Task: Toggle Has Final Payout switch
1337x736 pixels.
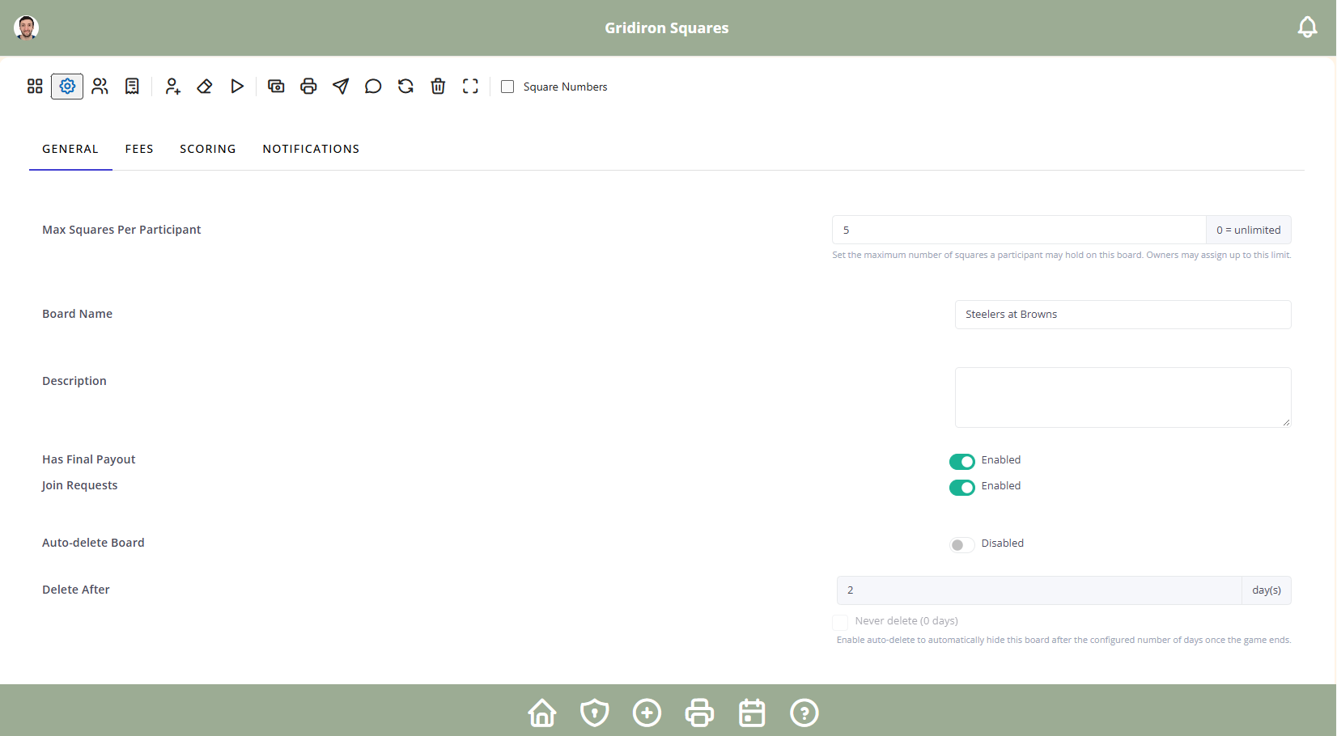Action: pyautogui.click(x=962, y=461)
